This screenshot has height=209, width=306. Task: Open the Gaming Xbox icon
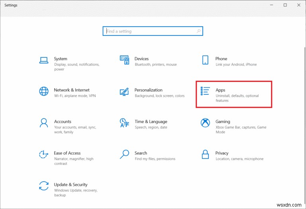[205, 123]
